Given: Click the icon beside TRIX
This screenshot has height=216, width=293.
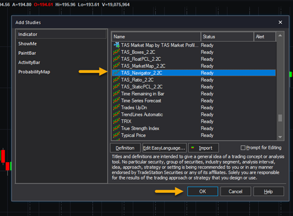Looking at the screenshot, I should point(117,121).
